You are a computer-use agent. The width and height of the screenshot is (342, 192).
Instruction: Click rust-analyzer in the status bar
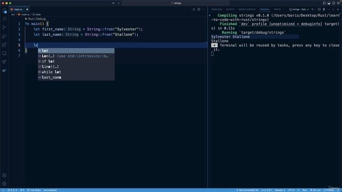50,190
